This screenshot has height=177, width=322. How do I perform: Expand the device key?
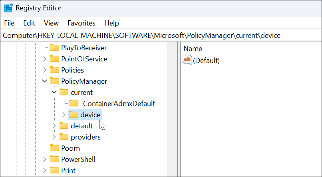[63, 115]
